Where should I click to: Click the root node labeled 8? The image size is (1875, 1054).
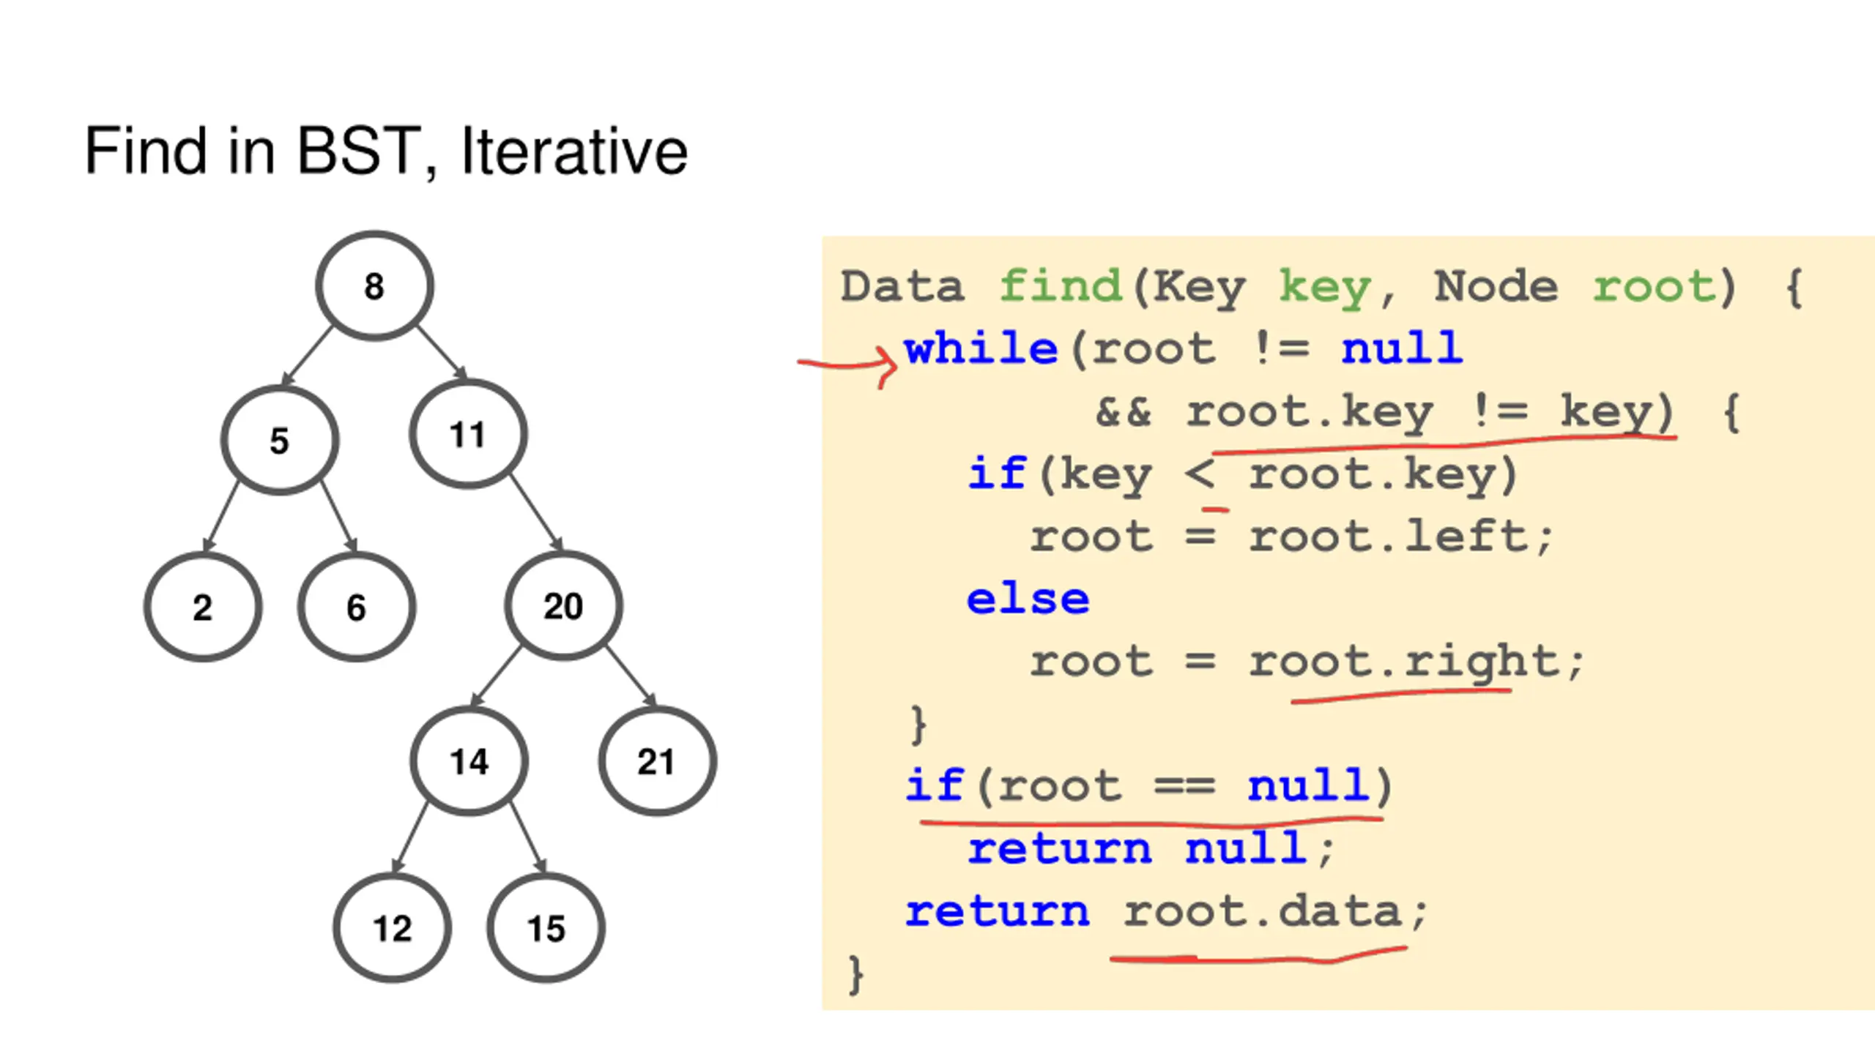(x=374, y=286)
